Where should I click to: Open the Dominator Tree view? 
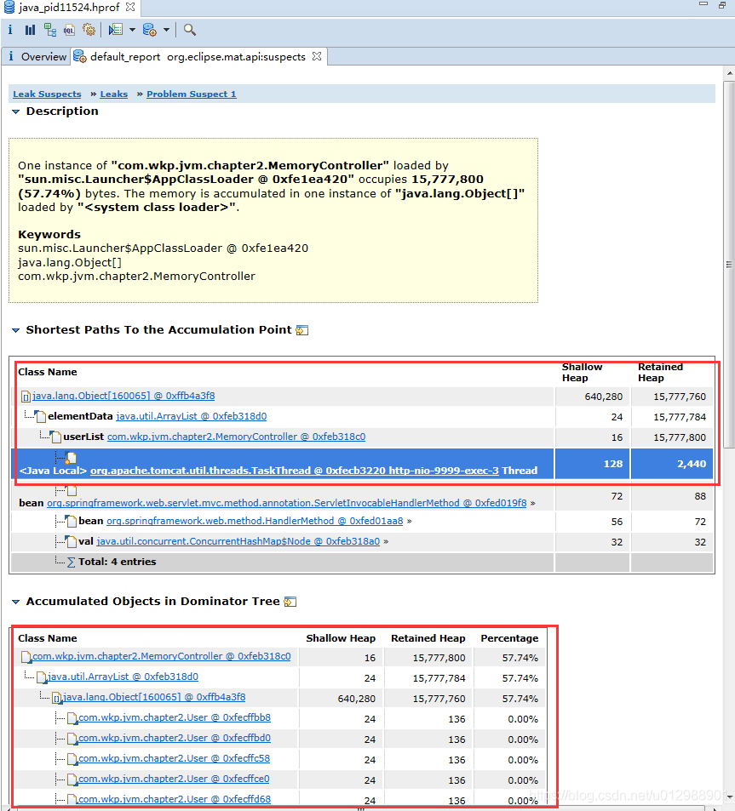tap(50, 30)
